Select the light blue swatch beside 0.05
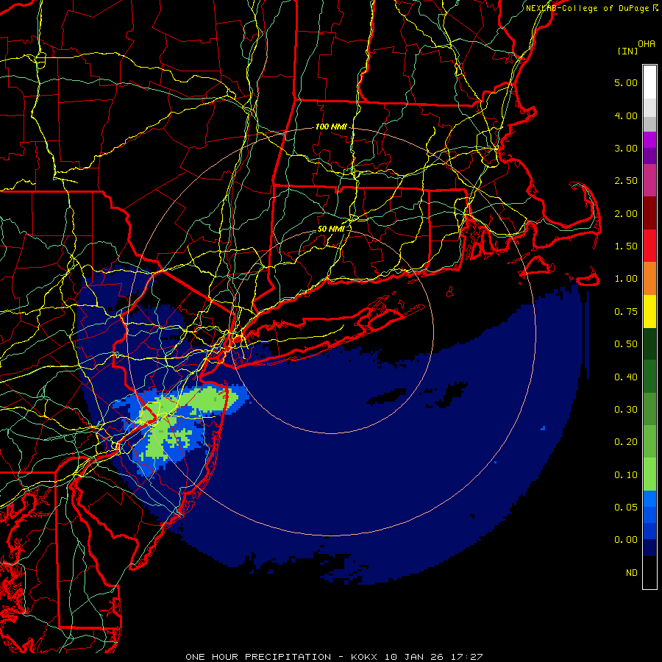Screen dimensions: 662x662 (649, 499)
